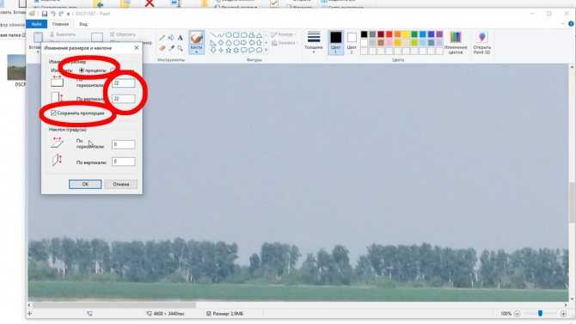Screen dimensions: 576x324
Task: Pick the red color swatch in the palette
Action: point(389,34)
